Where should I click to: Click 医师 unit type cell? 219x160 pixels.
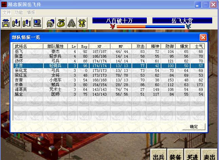pos(55,94)
